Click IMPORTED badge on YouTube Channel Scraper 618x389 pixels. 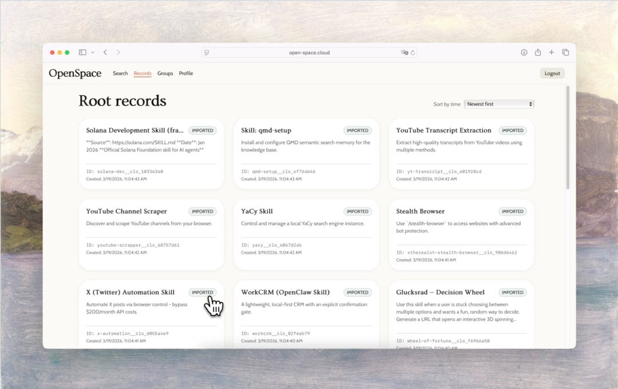point(202,211)
